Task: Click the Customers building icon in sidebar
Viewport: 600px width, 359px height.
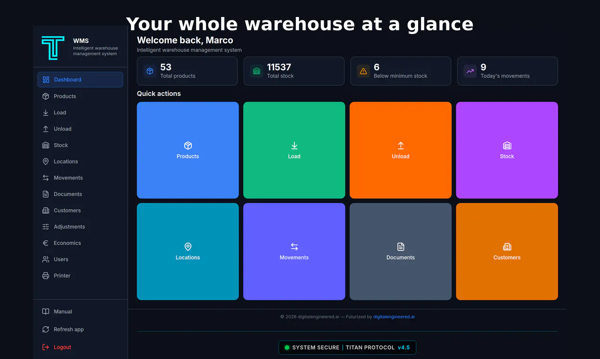Action: 46,210
